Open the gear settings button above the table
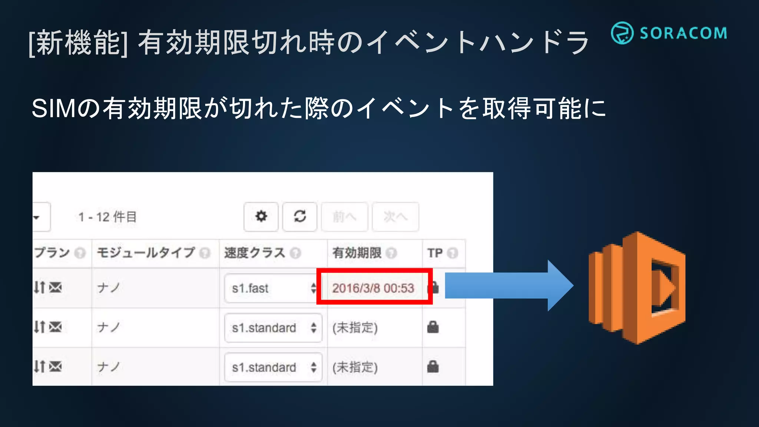Screen dimensions: 759x427 [261, 217]
